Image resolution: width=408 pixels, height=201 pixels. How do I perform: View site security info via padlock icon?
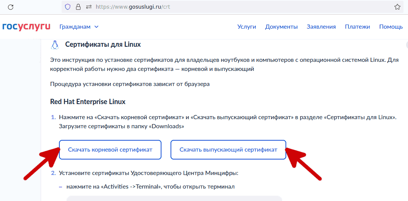(78, 7)
